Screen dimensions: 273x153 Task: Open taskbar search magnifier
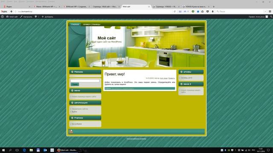coord(10,150)
